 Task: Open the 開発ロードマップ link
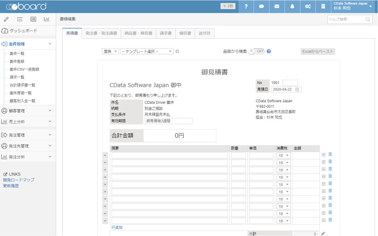click(x=19, y=180)
